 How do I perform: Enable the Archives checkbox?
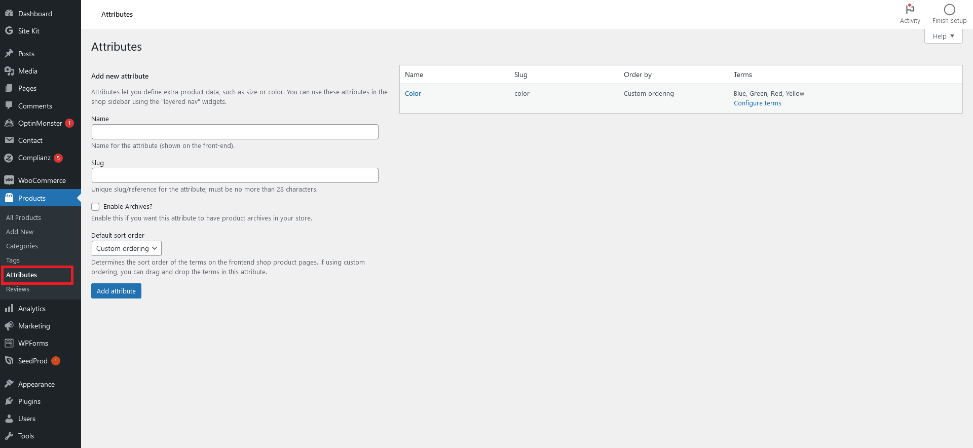[95, 207]
